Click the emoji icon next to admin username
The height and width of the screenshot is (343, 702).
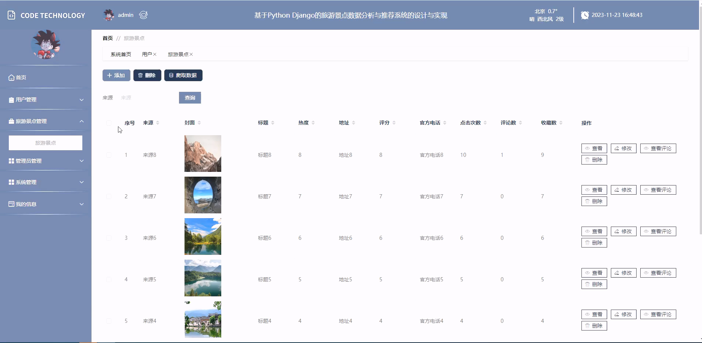coord(143,15)
